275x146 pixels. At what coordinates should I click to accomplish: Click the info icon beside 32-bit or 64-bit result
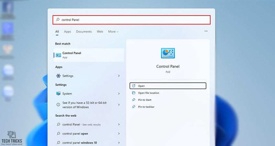[x=58, y=105]
